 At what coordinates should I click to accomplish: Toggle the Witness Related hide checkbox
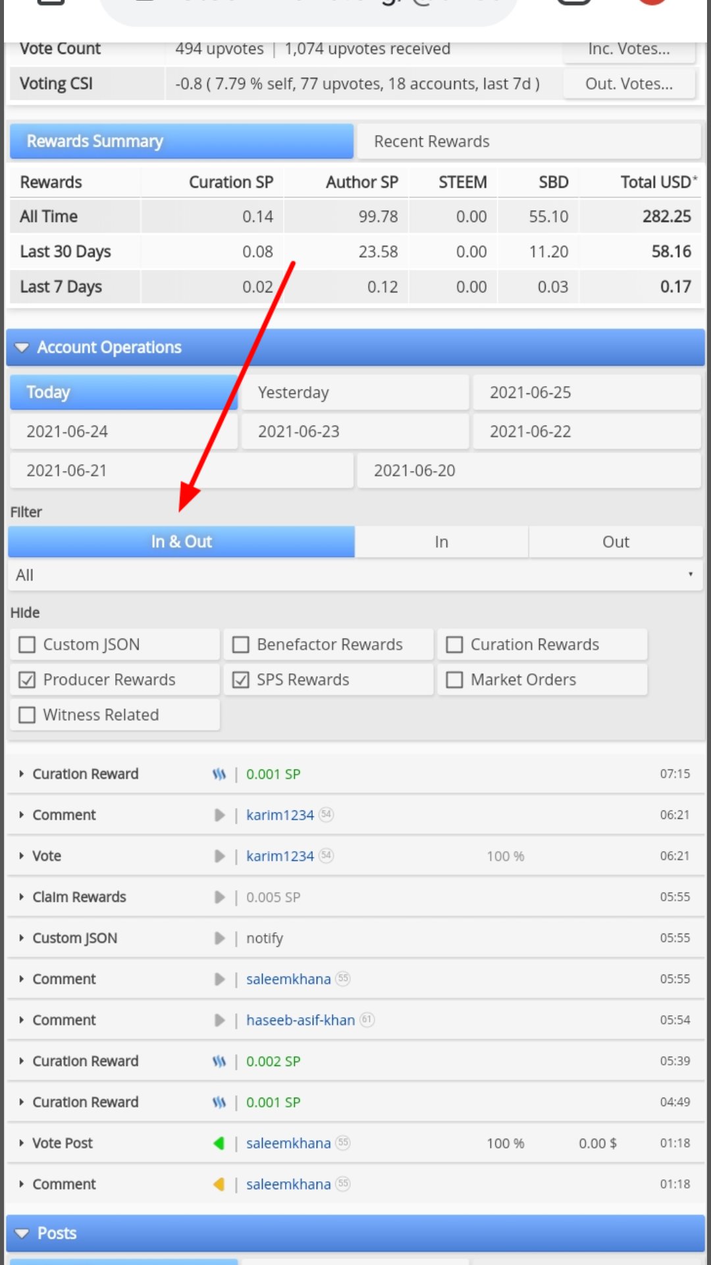[x=27, y=715]
